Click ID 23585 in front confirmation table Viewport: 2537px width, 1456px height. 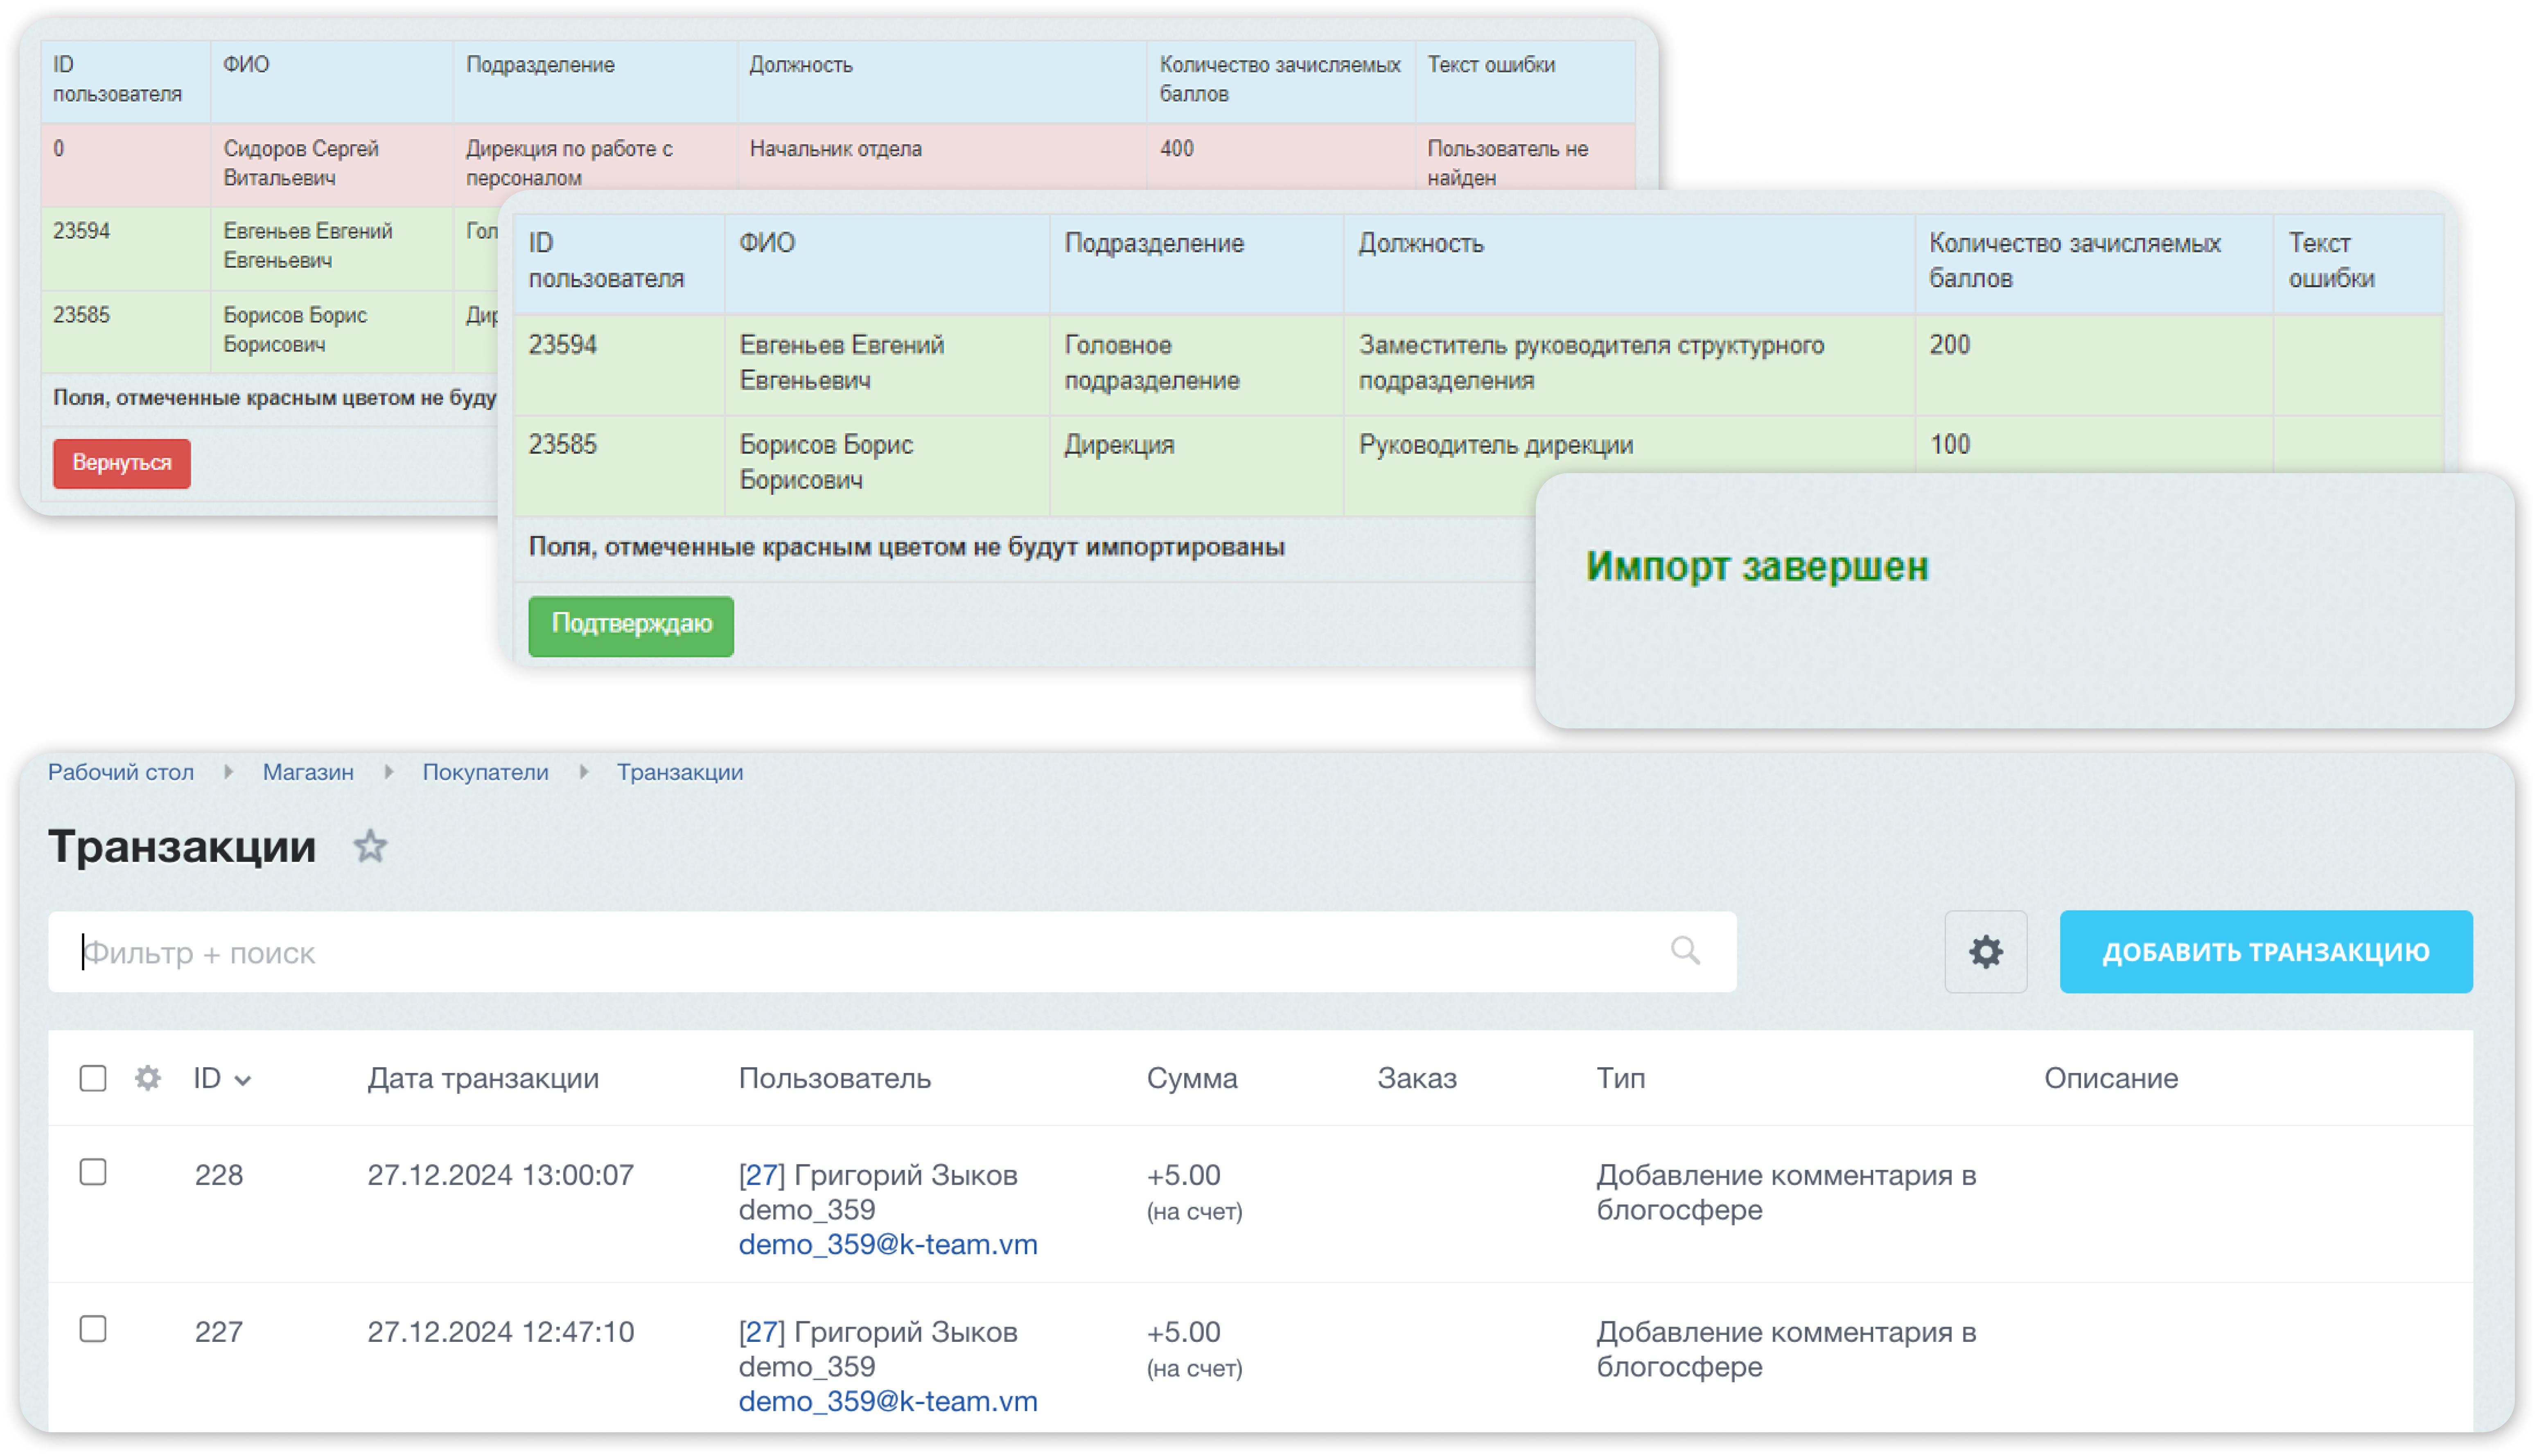563,445
